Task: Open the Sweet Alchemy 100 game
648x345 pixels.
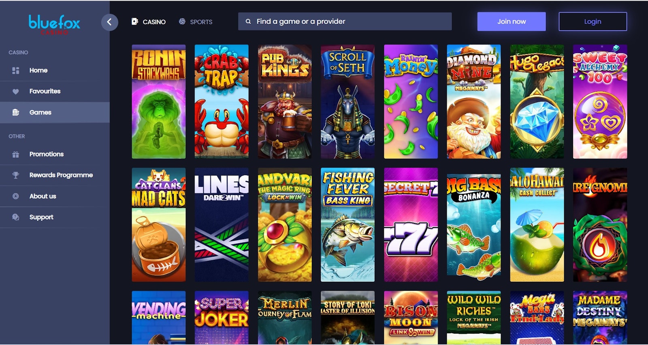Action: click(x=600, y=101)
